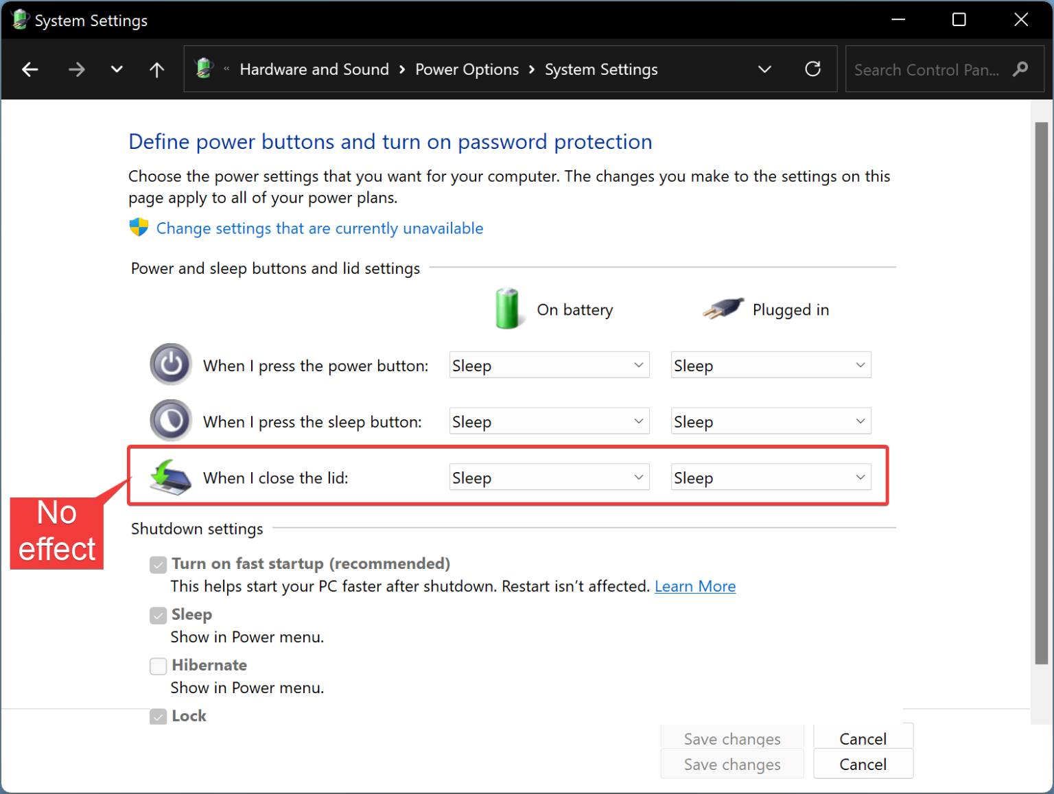
Task: Open close the lid On battery dropdown
Action: point(549,478)
